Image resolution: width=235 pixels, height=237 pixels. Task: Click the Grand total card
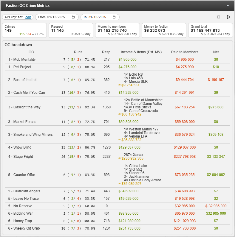[x=210, y=30]
